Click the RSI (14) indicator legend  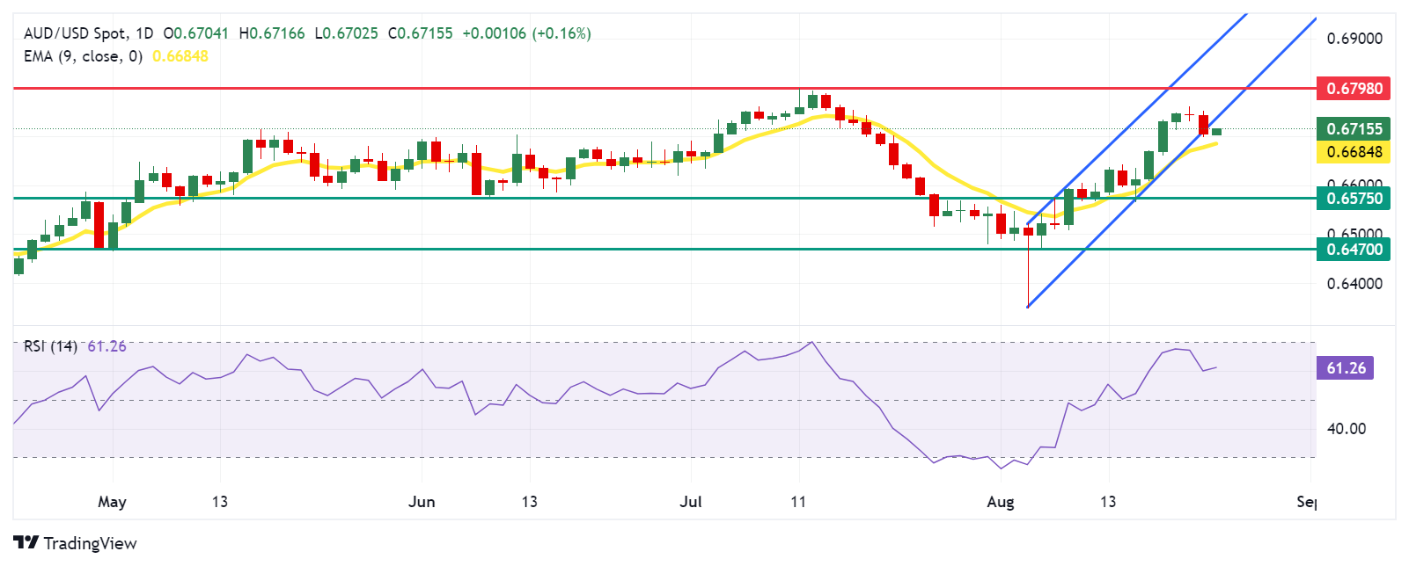click(x=50, y=346)
